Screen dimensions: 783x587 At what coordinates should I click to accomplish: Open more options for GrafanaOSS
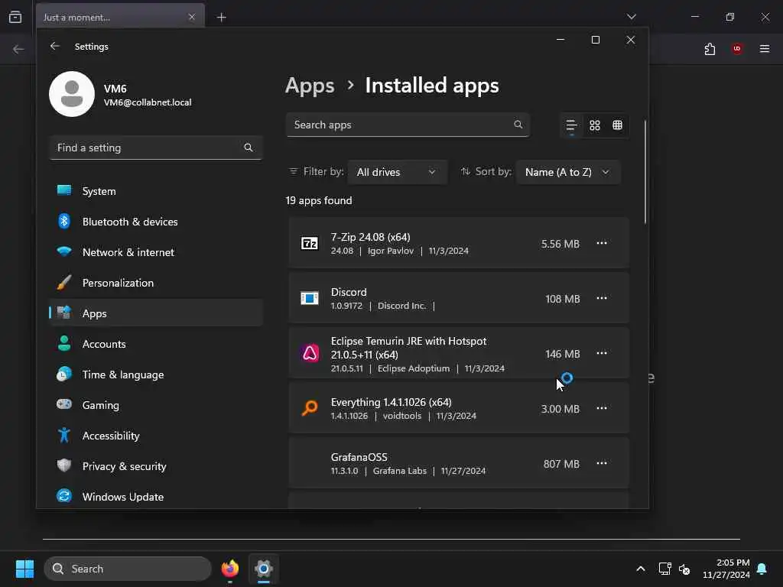(602, 462)
